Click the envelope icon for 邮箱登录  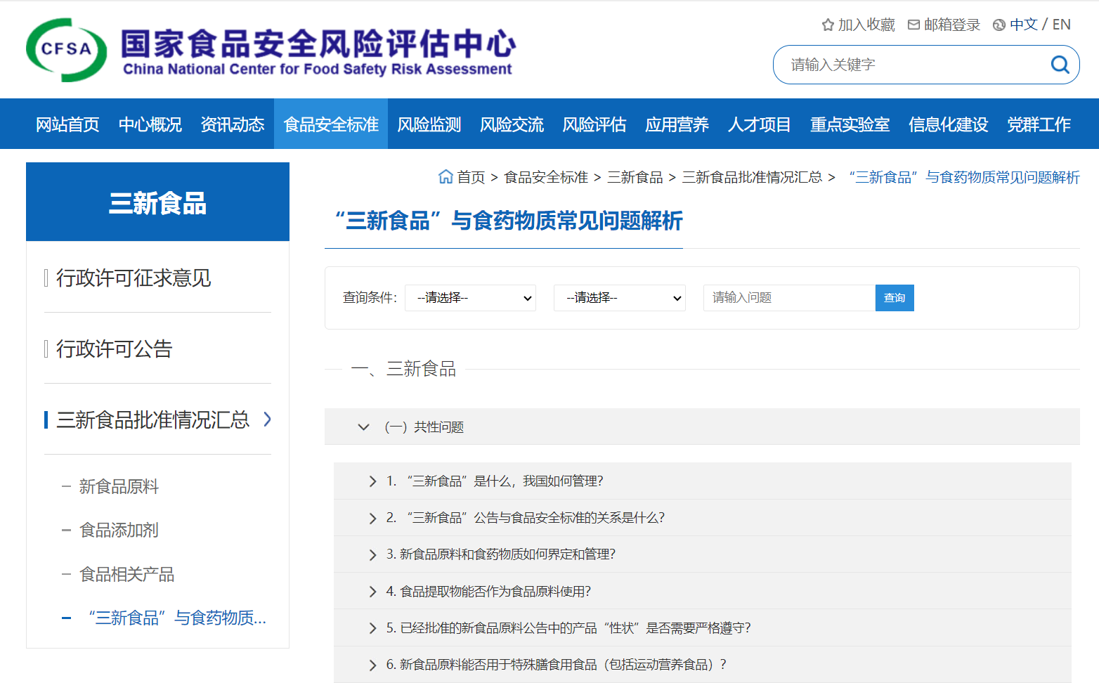tap(913, 25)
